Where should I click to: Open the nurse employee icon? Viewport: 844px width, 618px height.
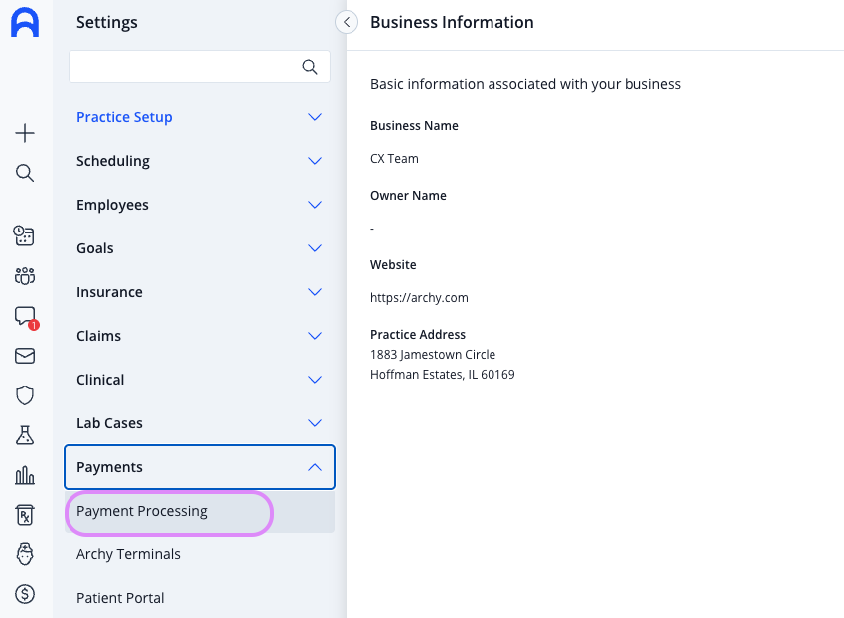[x=25, y=554]
